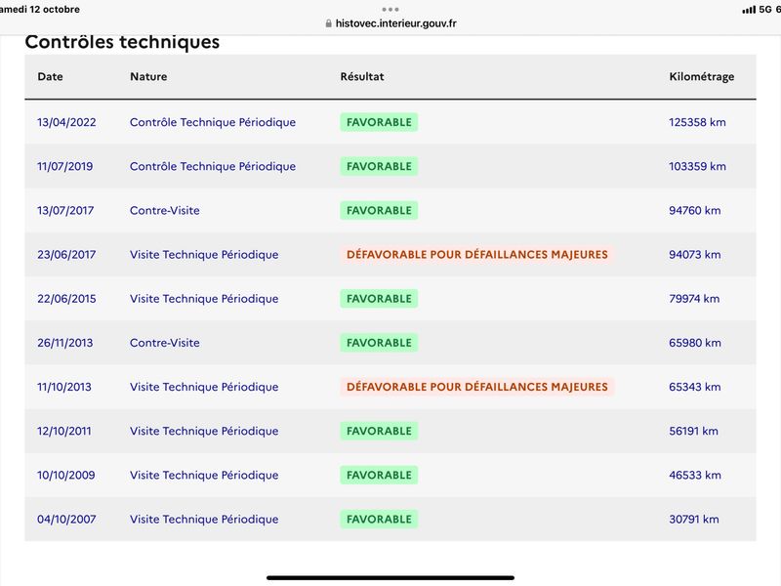
Task: Click DÉFAVORABLE badge for 11/10/2013 visit
Action: pyautogui.click(x=477, y=387)
